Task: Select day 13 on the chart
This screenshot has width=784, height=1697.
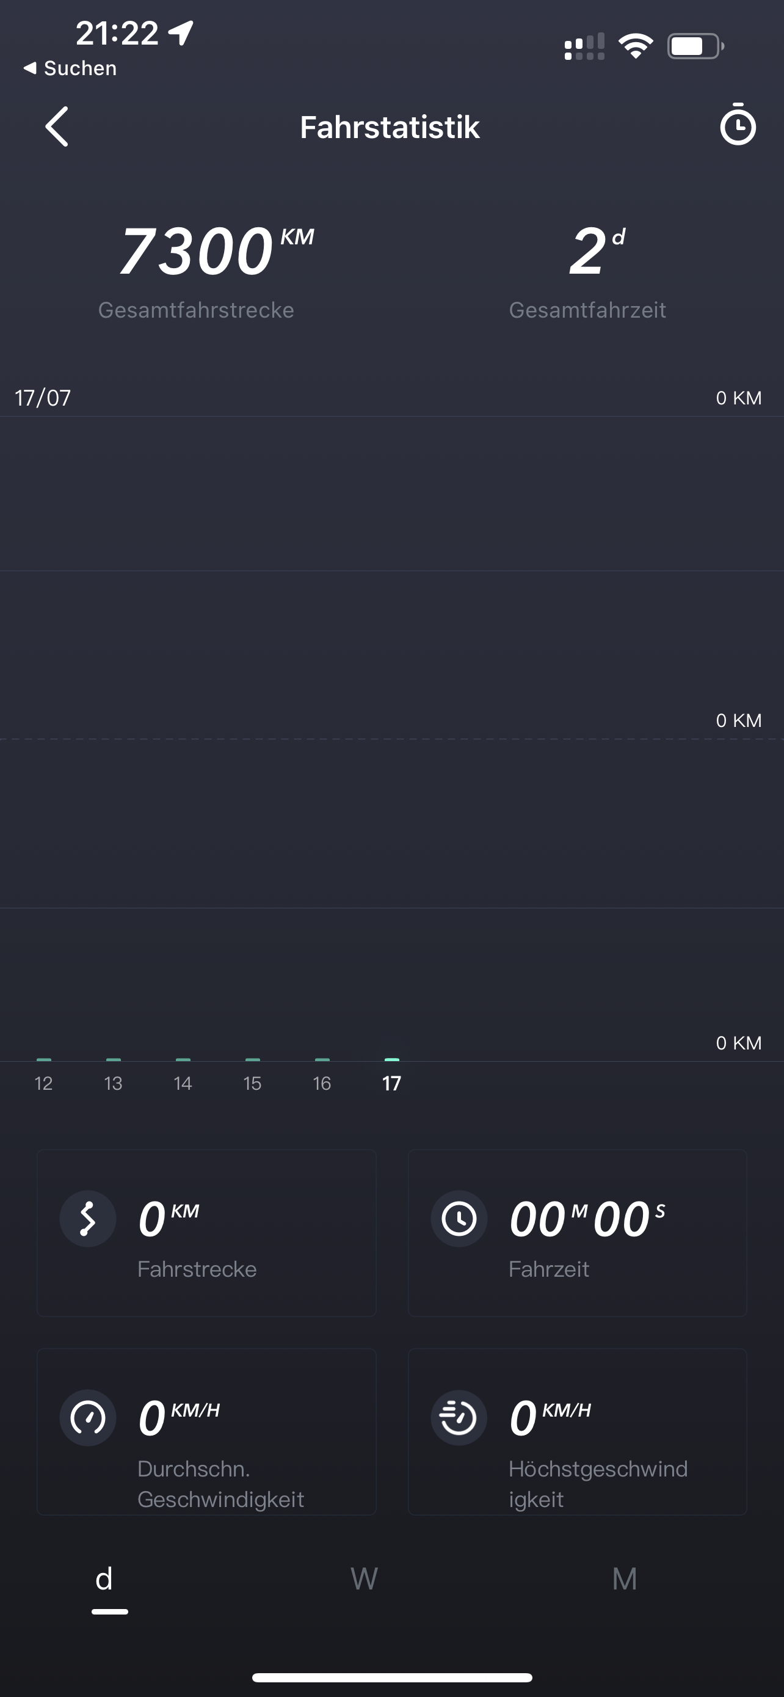Action: [113, 1082]
